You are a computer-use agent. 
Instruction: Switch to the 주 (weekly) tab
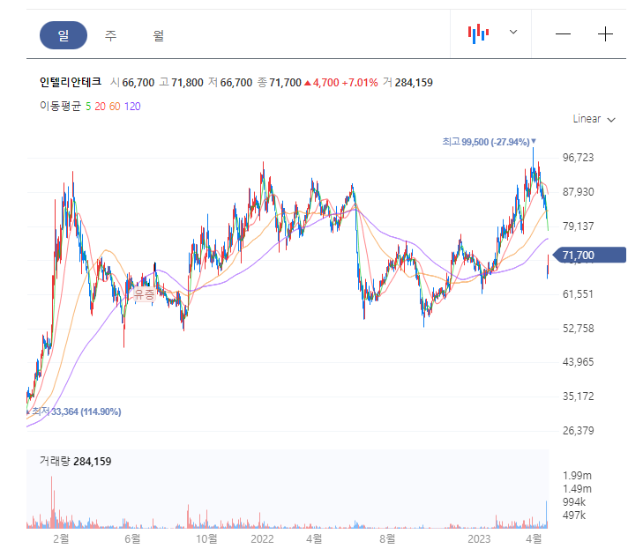(110, 35)
